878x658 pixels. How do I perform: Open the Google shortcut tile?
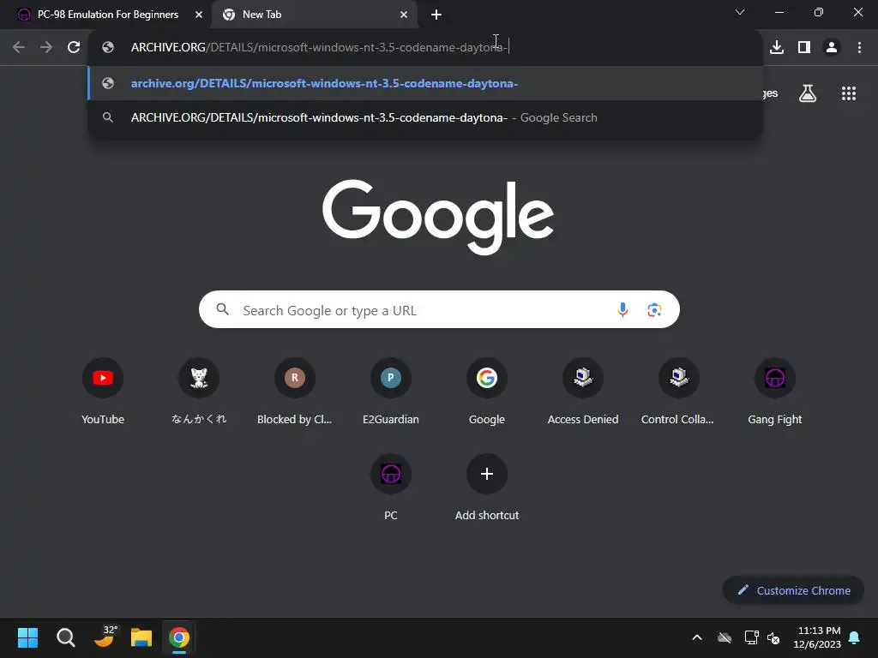487,392
